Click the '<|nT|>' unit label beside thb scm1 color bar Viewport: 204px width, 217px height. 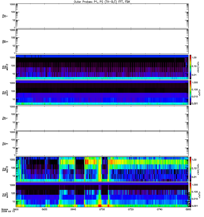[x=200, y=92]
